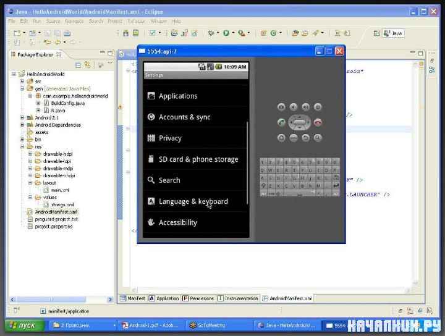This screenshot has height=336, width=445.
Task: Open the Help menu
Action: click(x=177, y=21)
